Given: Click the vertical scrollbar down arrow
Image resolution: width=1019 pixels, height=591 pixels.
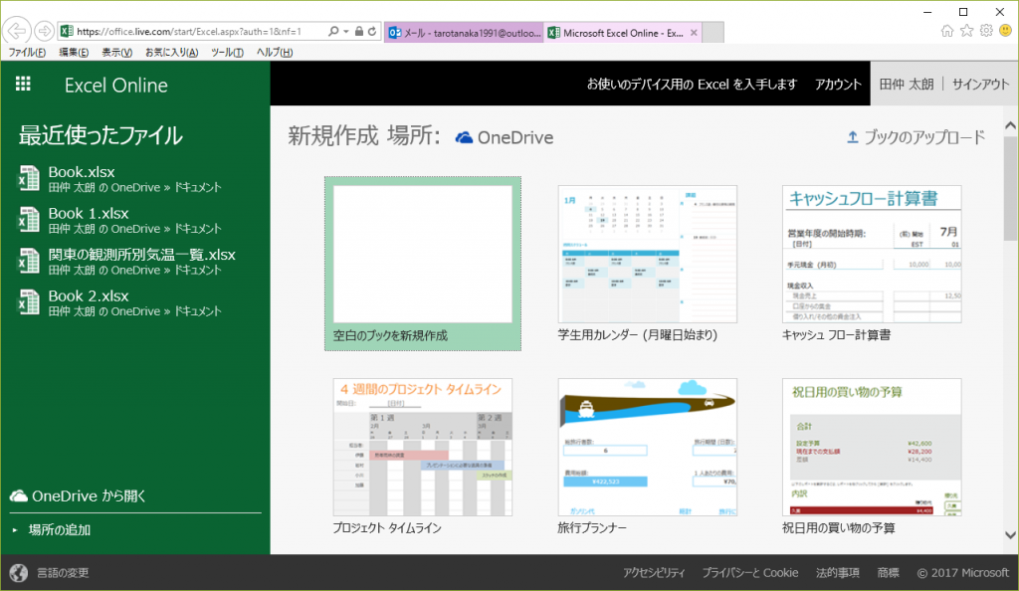Looking at the screenshot, I should coord(1010,535).
